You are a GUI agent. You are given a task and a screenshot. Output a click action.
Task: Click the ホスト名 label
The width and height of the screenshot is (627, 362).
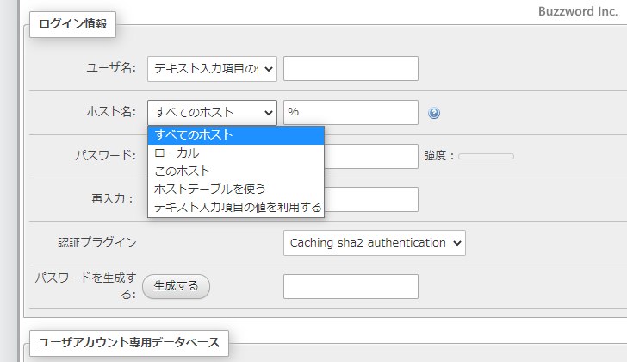click(111, 111)
